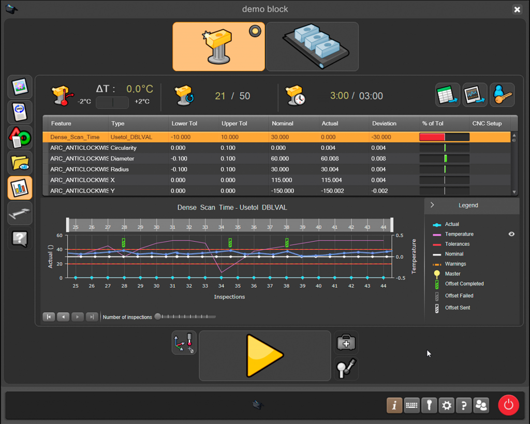Click the export chart image icon
The height and width of the screenshot is (424, 530).
(x=475, y=95)
